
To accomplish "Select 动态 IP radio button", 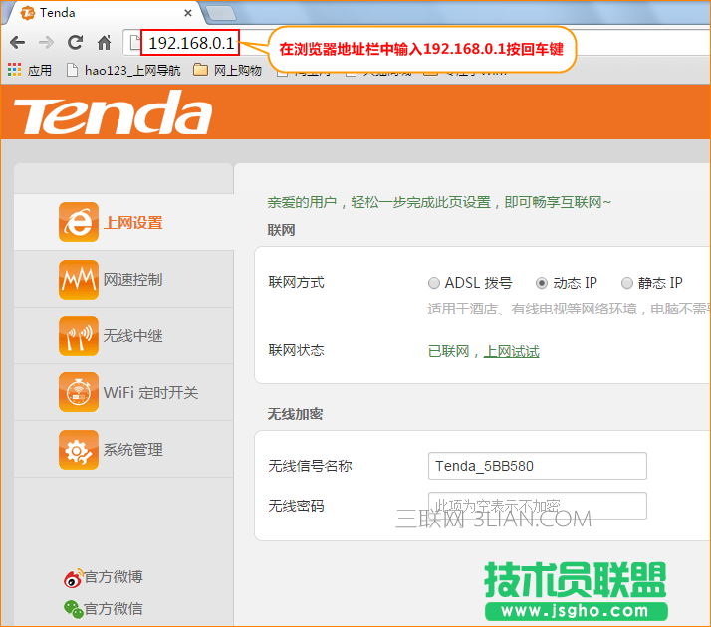I will [542, 283].
